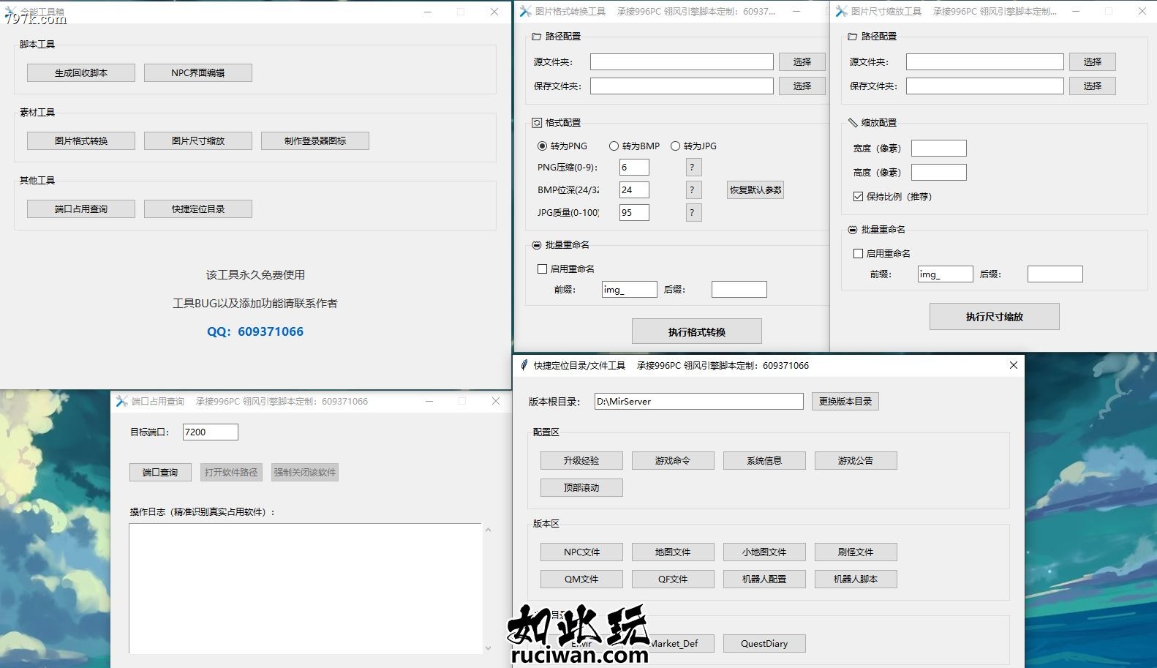Click 制作登录器图标 button
Image resolution: width=1157 pixels, height=668 pixels.
315,140
